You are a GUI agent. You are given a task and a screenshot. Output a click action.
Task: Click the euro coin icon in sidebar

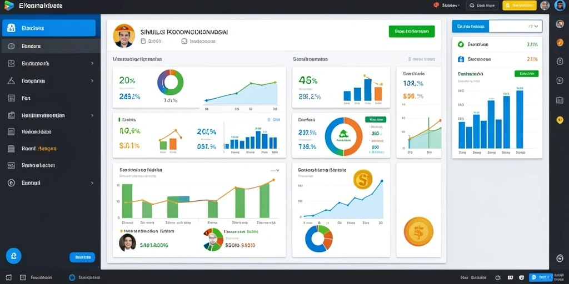point(11,183)
